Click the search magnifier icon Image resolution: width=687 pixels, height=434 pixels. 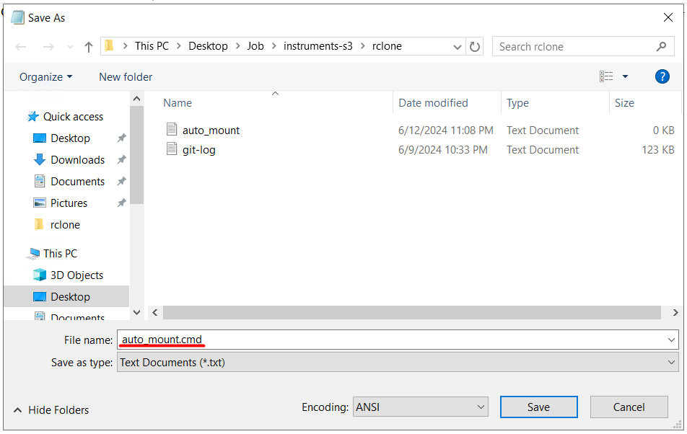[x=661, y=47]
